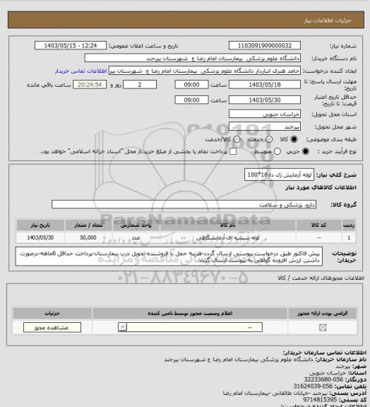Open the اطلاعات تماس خریدار link

point(80,71)
